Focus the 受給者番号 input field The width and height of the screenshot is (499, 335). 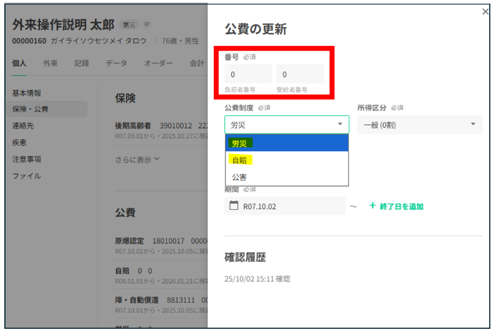coord(300,74)
